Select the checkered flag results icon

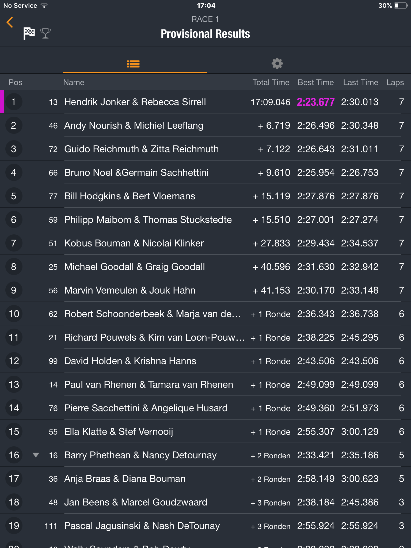[29, 33]
